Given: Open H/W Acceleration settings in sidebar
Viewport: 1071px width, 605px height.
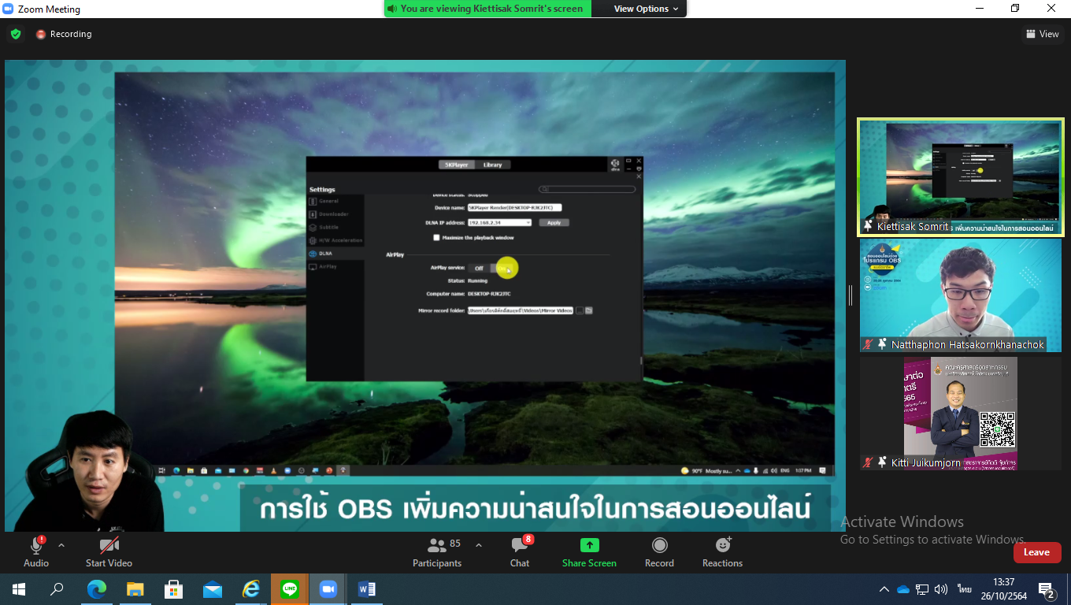Looking at the screenshot, I should point(336,240).
